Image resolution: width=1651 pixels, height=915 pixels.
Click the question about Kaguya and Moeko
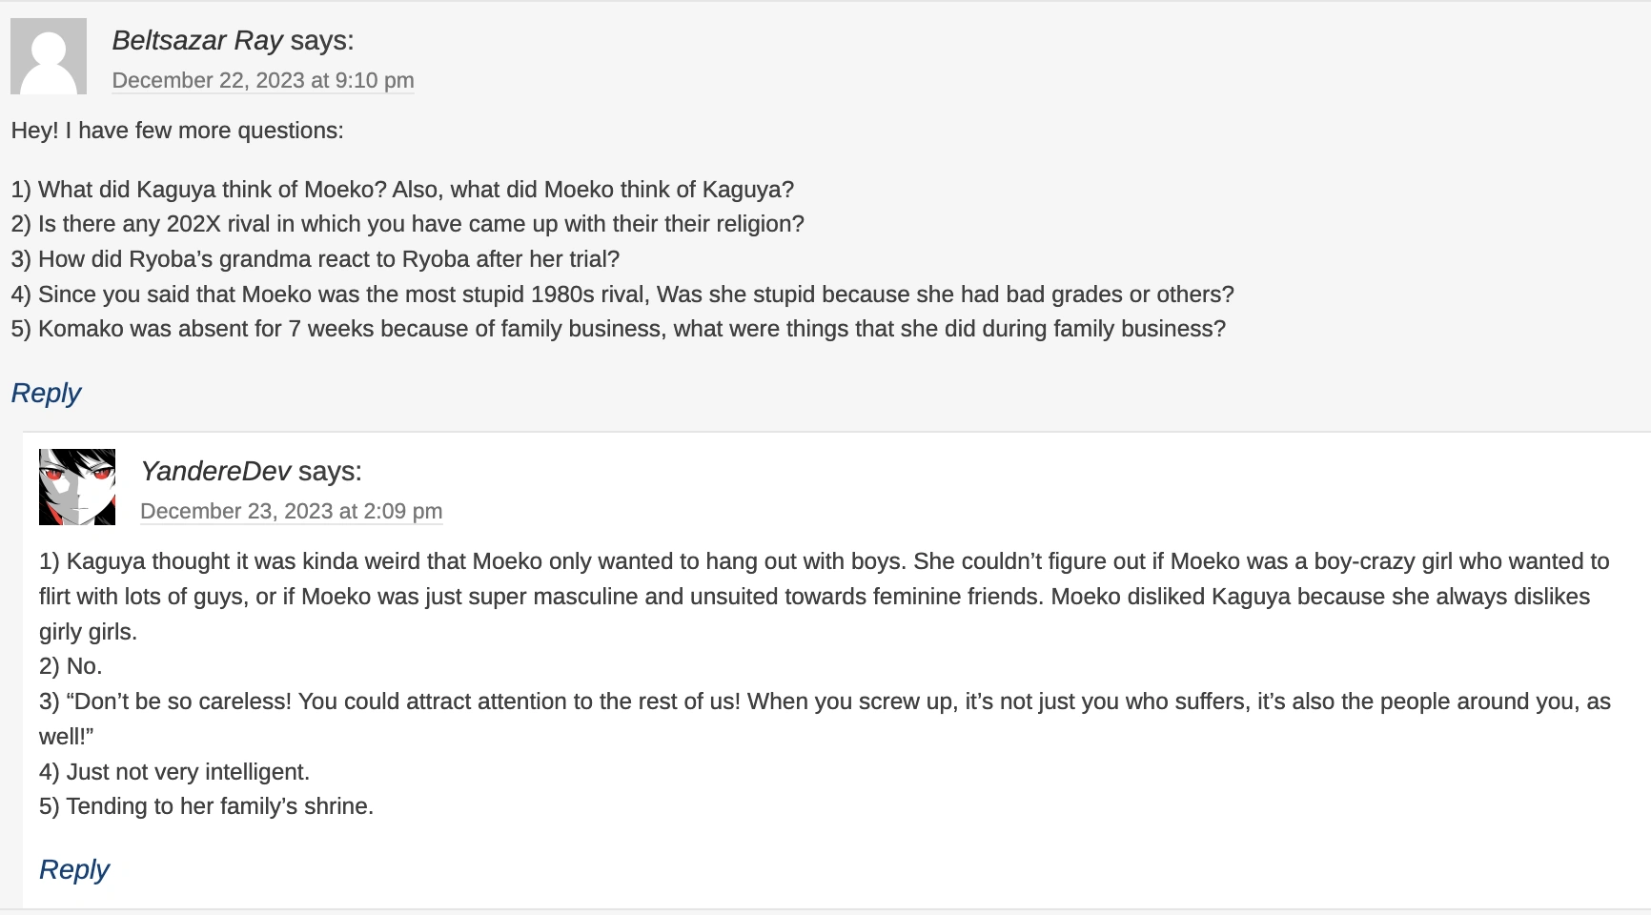pos(402,190)
